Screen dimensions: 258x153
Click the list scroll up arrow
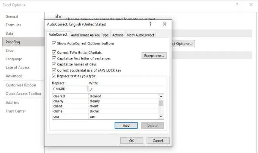point(161,96)
